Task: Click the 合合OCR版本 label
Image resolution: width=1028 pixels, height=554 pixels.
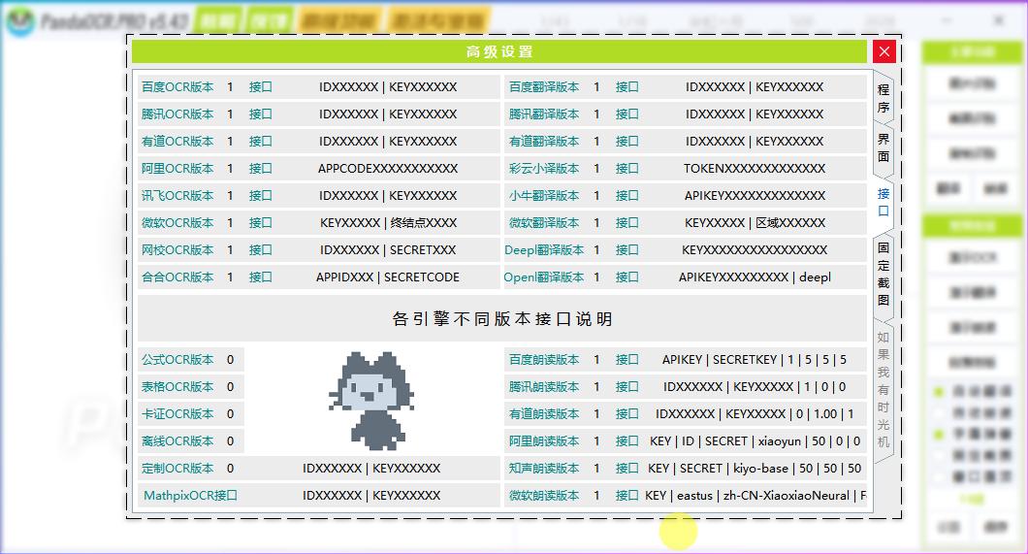Action: (x=177, y=277)
